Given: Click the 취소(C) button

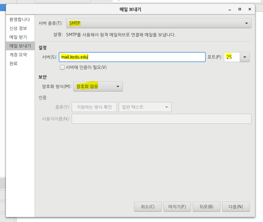Looking at the screenshot, I should (x=148, y=207).
